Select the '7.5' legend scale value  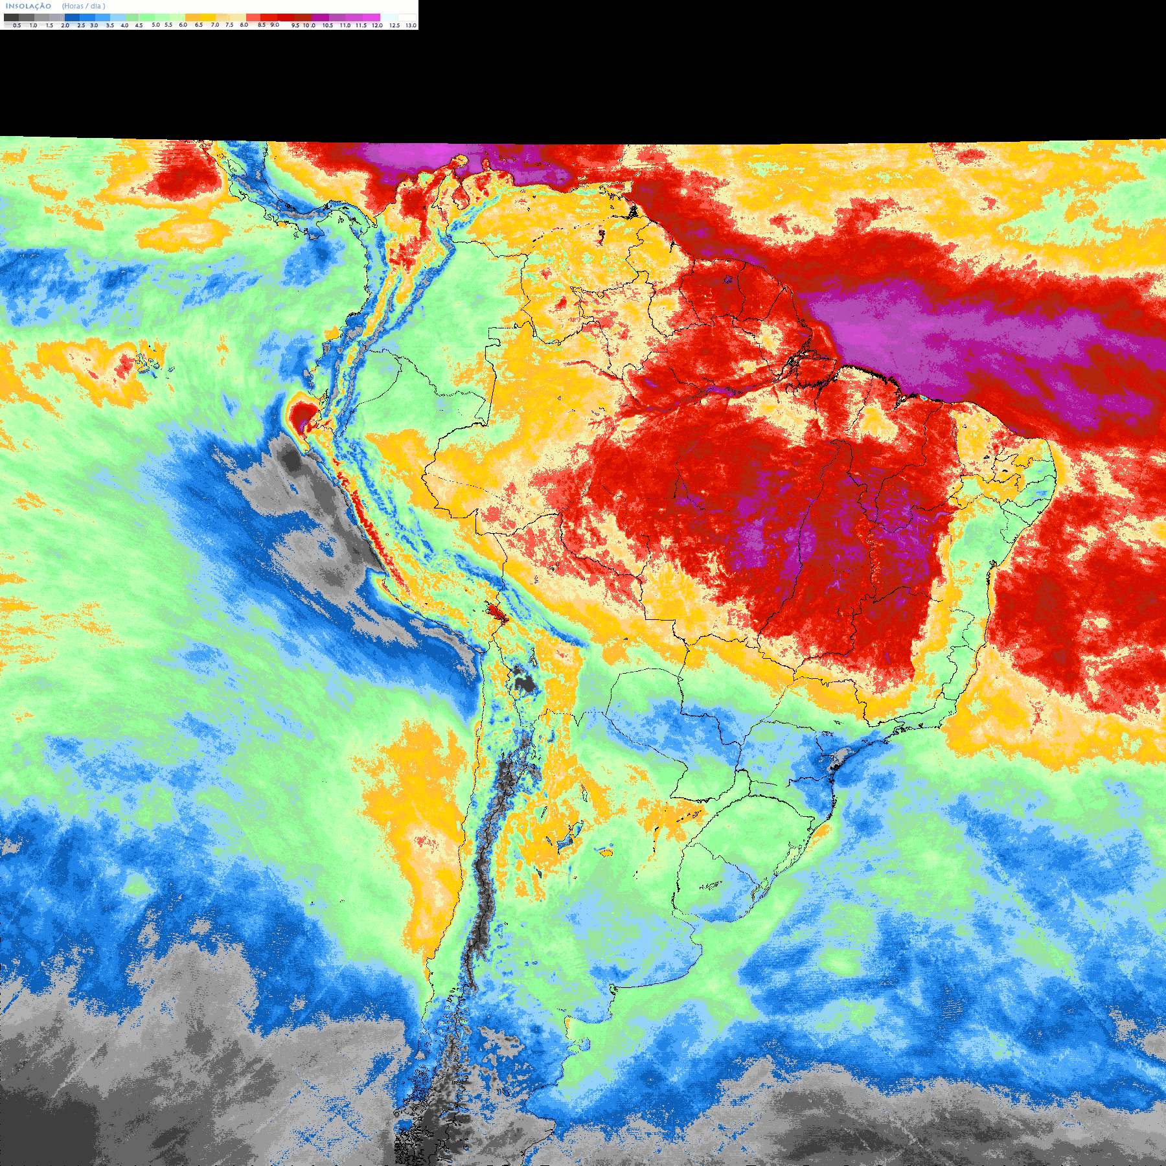(229, 25)
